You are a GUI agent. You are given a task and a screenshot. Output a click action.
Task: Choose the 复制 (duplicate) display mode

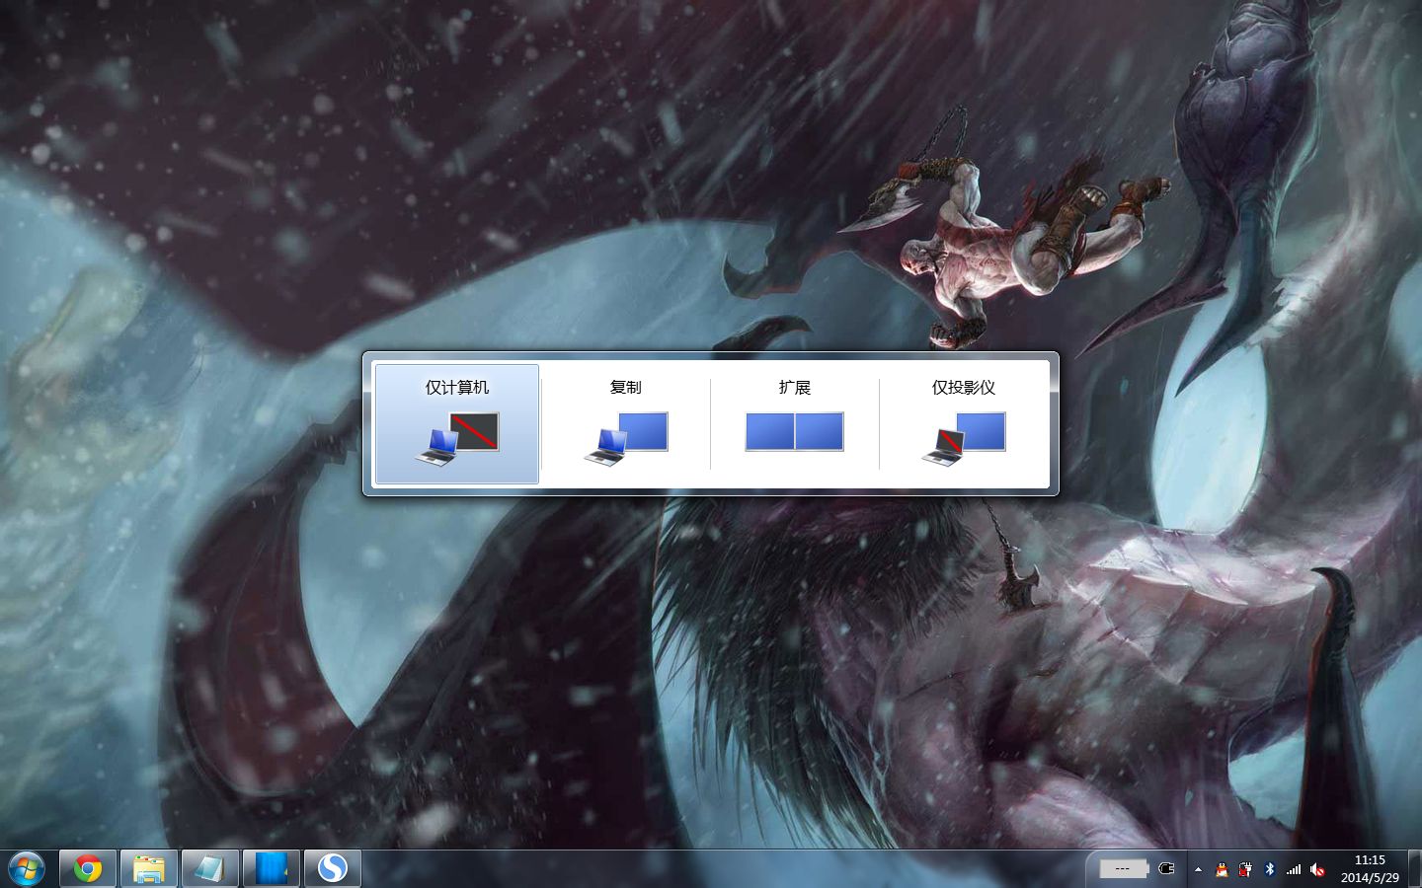pyautogui.click(x=626, y=423)
